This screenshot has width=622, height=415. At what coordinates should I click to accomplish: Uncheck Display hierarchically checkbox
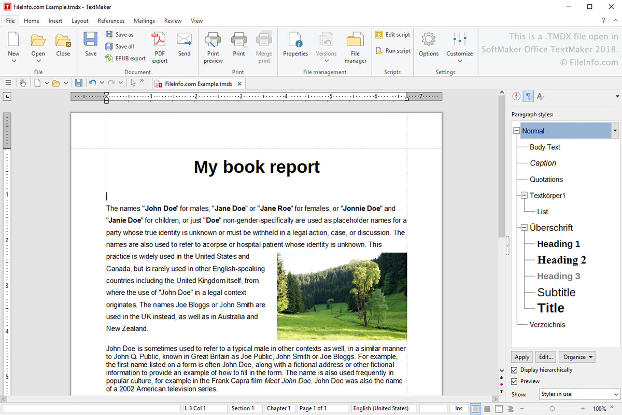coord(514,370)
